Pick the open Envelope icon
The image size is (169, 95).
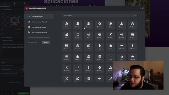click(x=78, y=58)
